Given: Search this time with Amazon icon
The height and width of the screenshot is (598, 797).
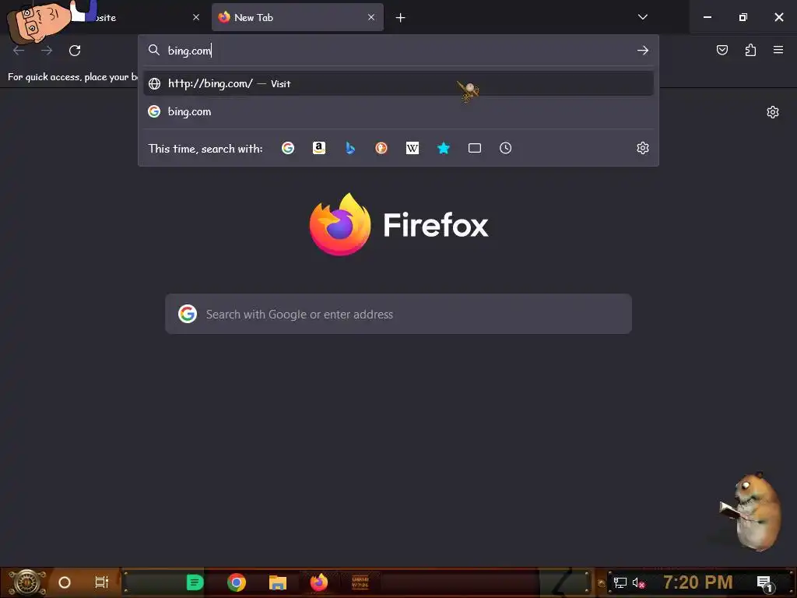Looking at the screenshot, I should (319, 148).
